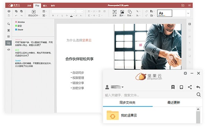Viewport: 208px width, 131px height.
Task: Open the align objects dropdown
Action: coord(138,16)
